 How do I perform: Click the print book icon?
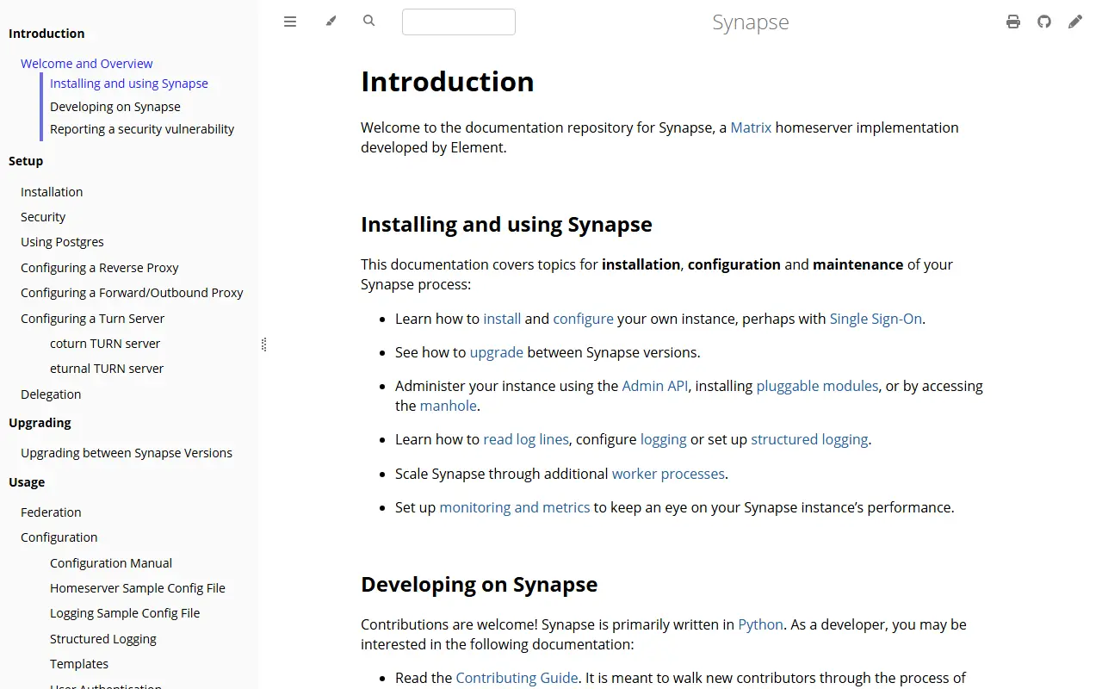(1013, 22)
